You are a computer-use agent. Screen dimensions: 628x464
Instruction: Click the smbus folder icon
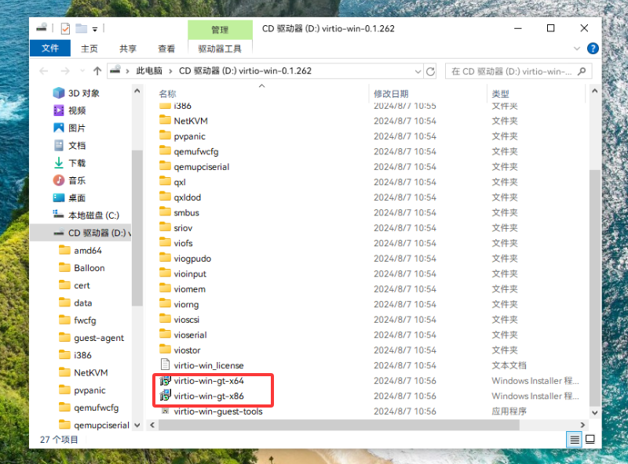(165, 212)
